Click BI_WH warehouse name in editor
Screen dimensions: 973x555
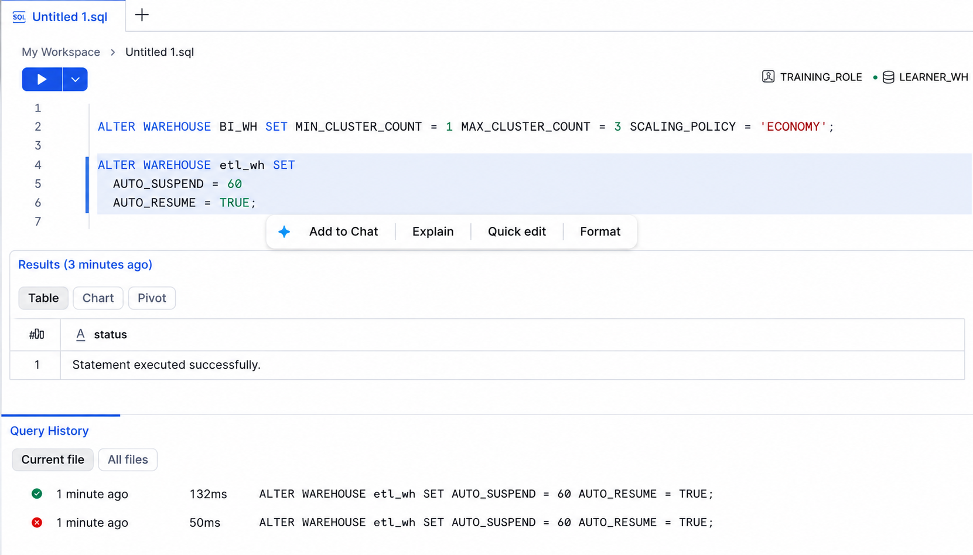[x=238, y=127]
